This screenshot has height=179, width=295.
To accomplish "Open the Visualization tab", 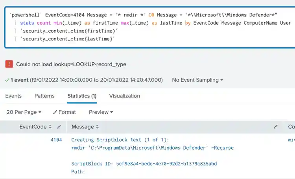I will point(124,96).
